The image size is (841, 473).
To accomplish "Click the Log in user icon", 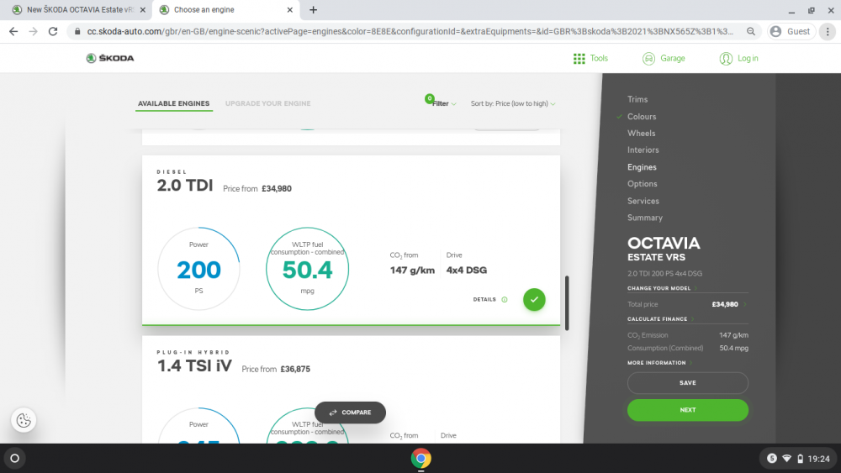I will pyautogui.click(x=725, y=58).
